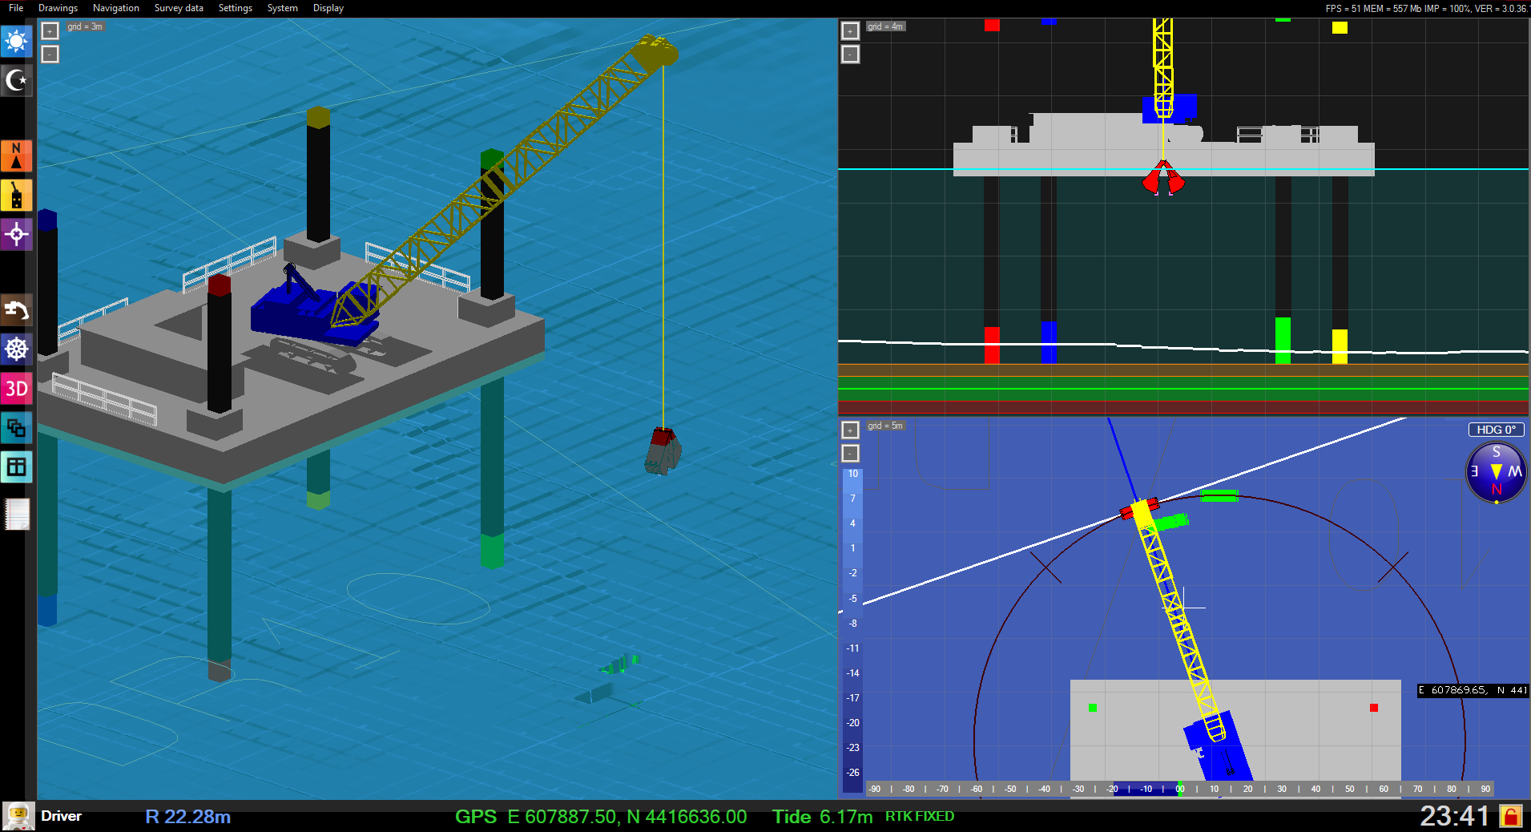Click the purple crosshair center icon
1531x832 pixels.
[x=16, y=234]
